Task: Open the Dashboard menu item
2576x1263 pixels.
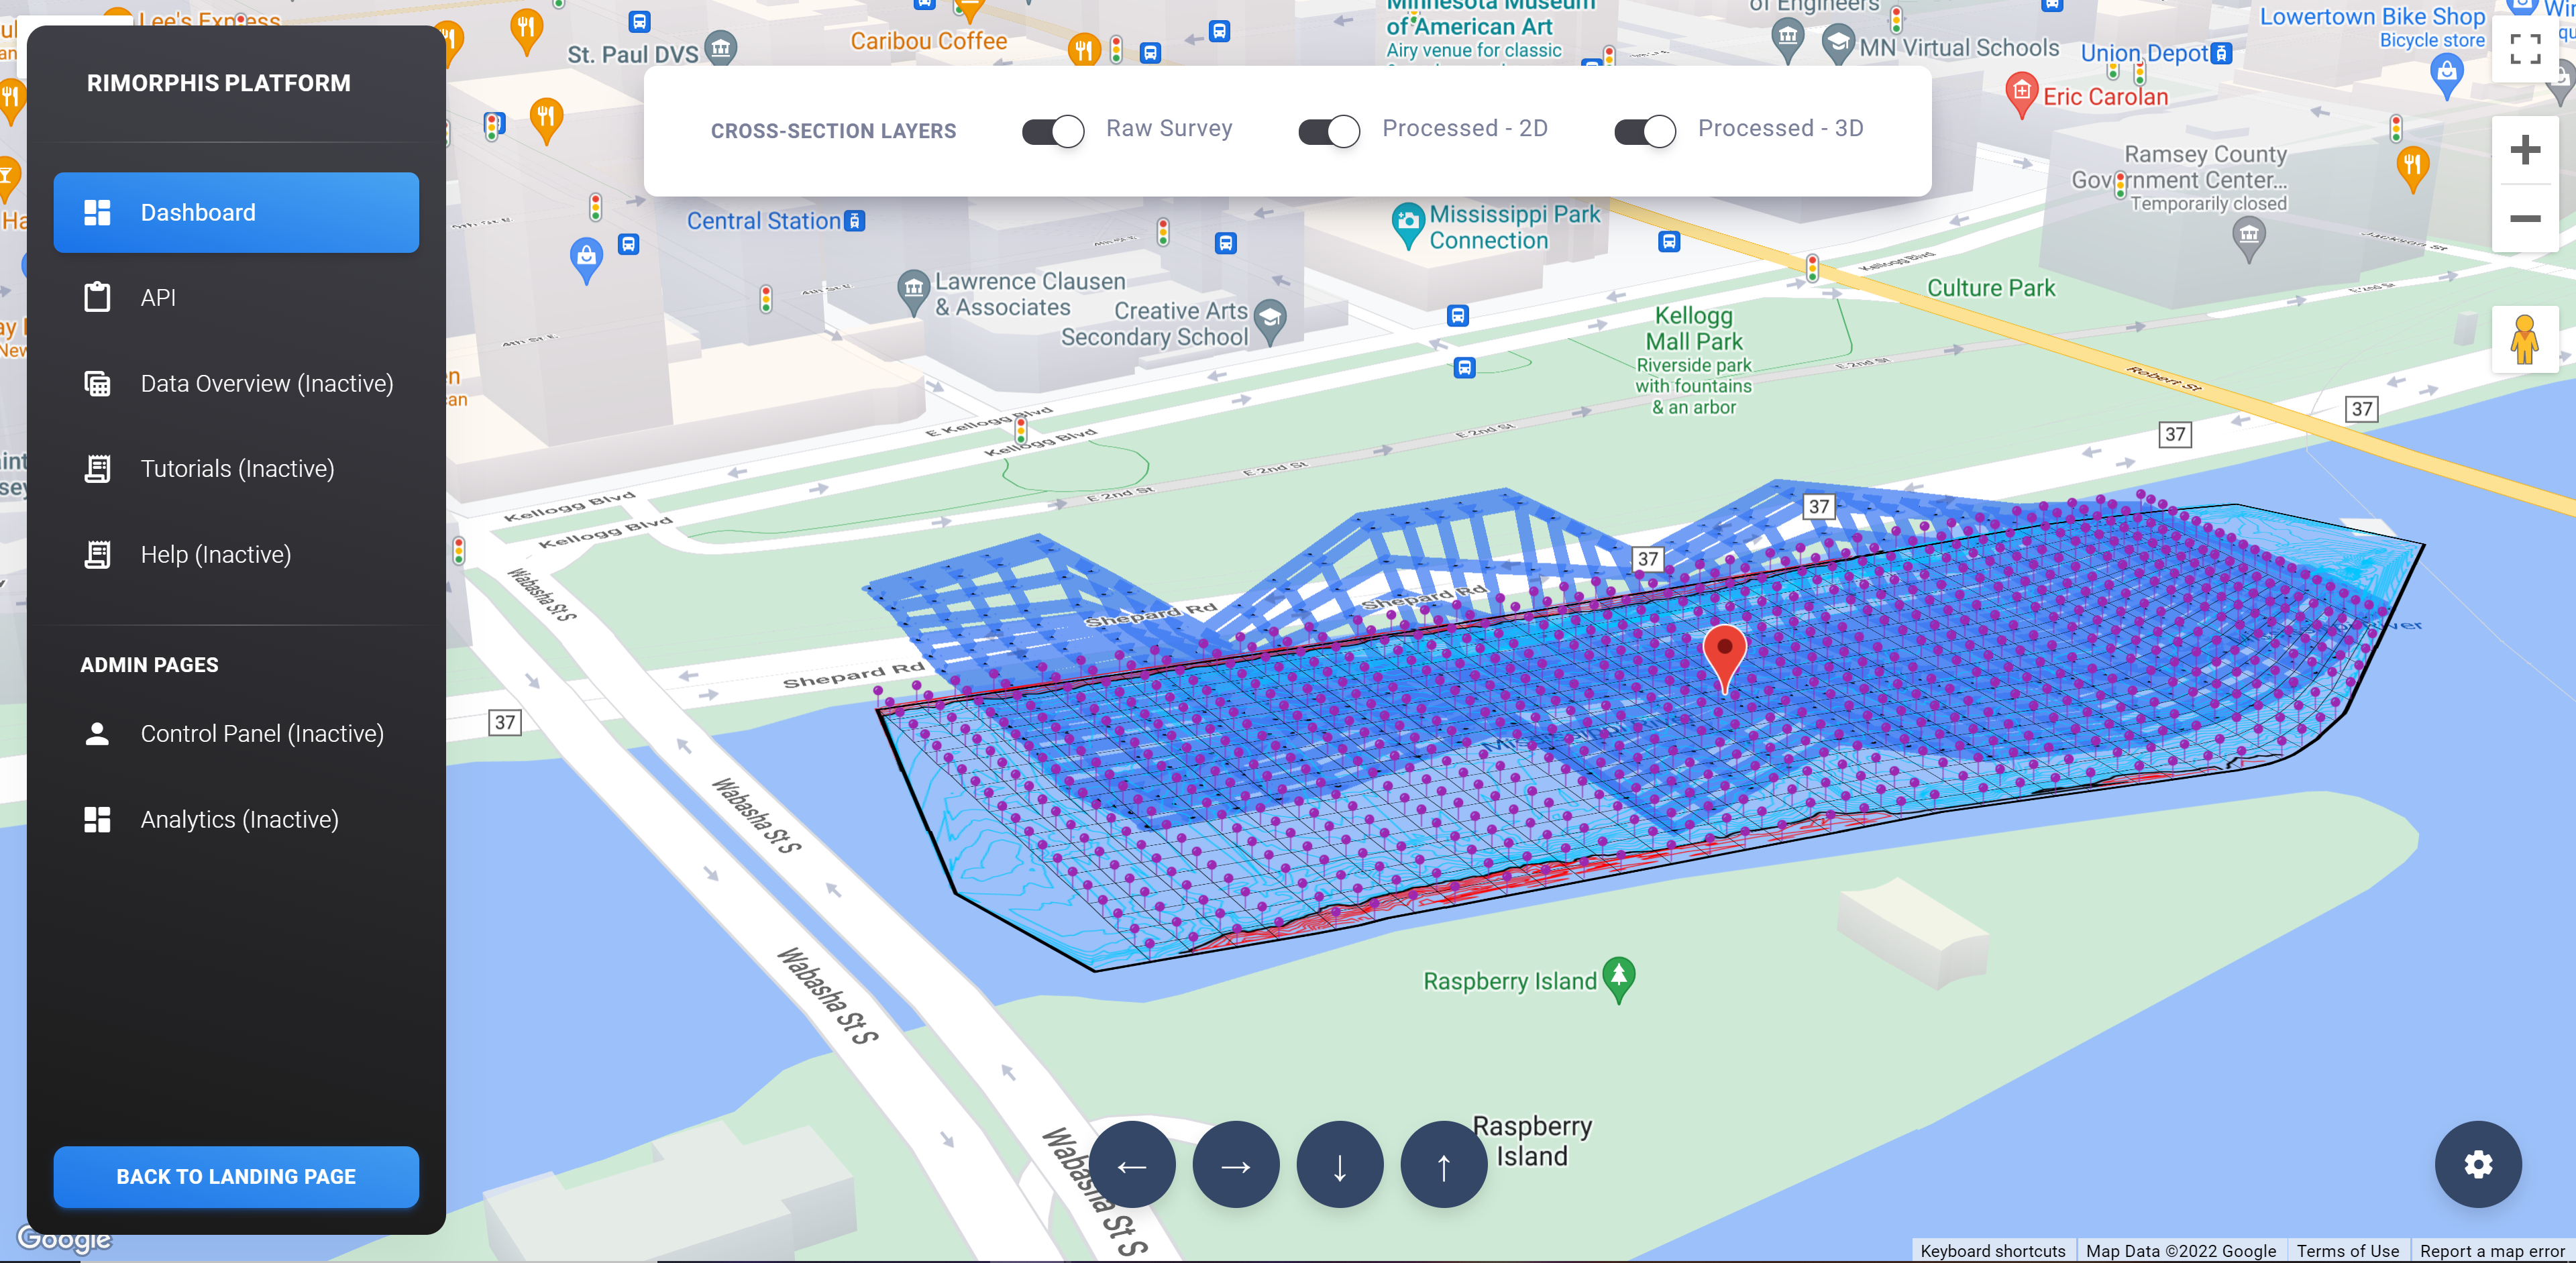Action: tap(236, 212)
